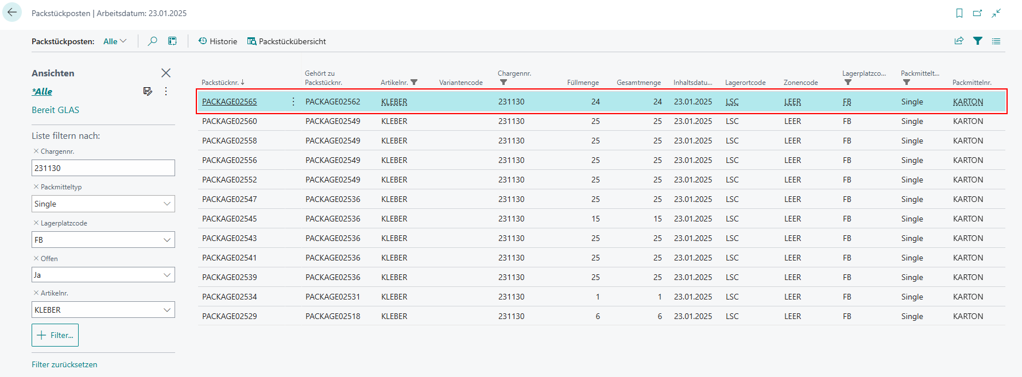This screenshot has width=1022, height=377.
Task: Click the share icon above the table
Action: [x=959, y=41]
